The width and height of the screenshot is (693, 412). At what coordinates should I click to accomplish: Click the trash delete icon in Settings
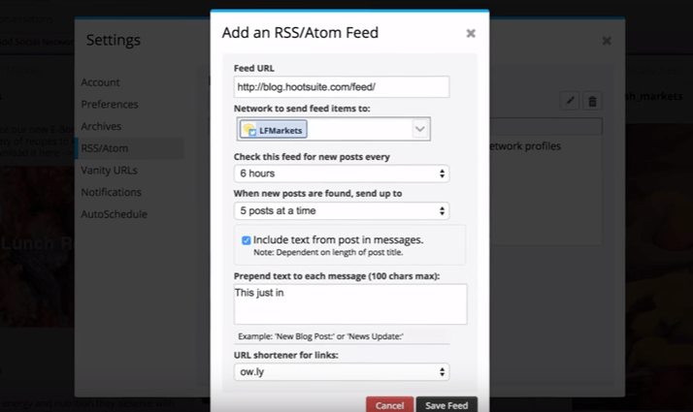[592, 101]
